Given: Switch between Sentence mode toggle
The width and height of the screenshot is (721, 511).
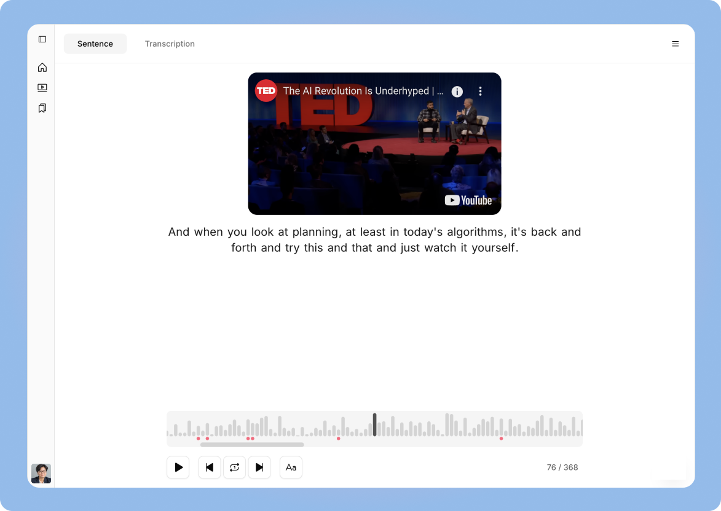Looking at the screenshot, I should pos(95,44).
